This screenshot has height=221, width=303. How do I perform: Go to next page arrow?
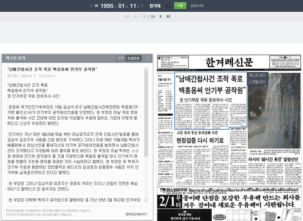click(x=160, y=17)
